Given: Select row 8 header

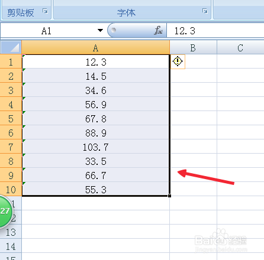Looking at the screenshot, I should pos(11,161).
